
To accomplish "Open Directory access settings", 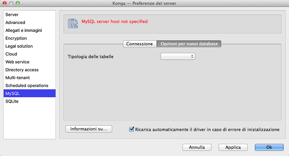I will click(x=22, y=70).
